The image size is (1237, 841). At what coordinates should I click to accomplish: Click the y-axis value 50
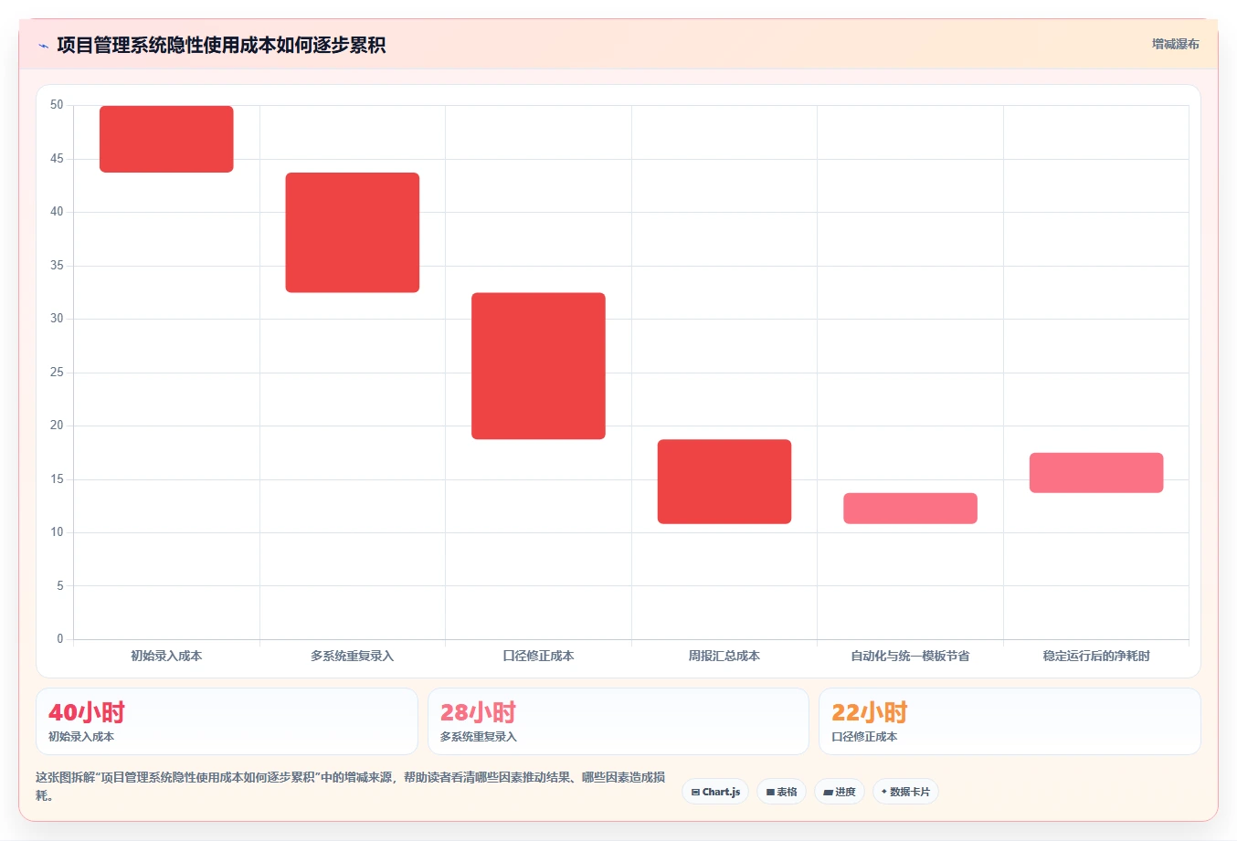tap(57, 105)
